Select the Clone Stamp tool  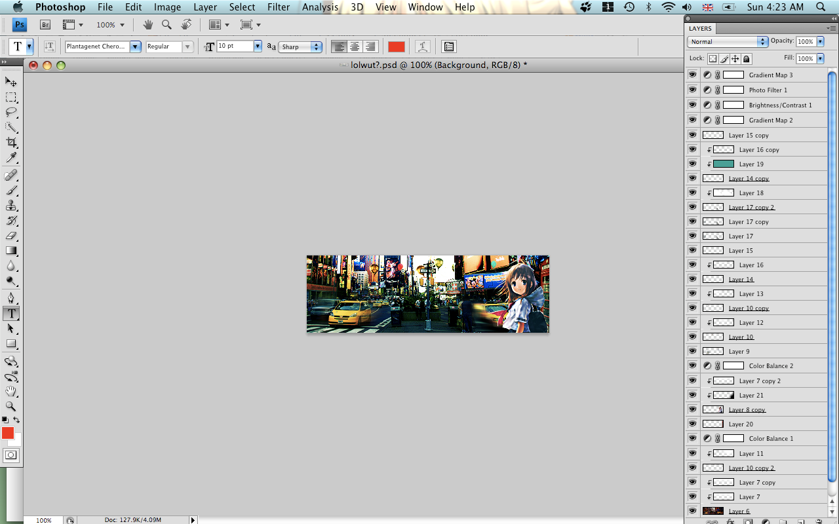10,206
